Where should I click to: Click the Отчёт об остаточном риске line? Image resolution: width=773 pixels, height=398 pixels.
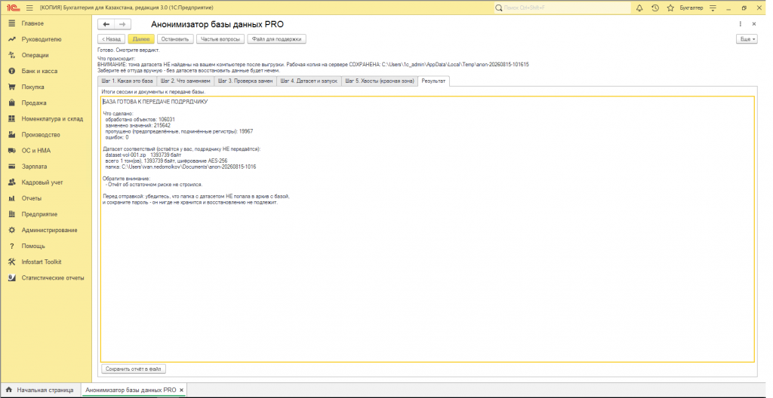point(154,184)
